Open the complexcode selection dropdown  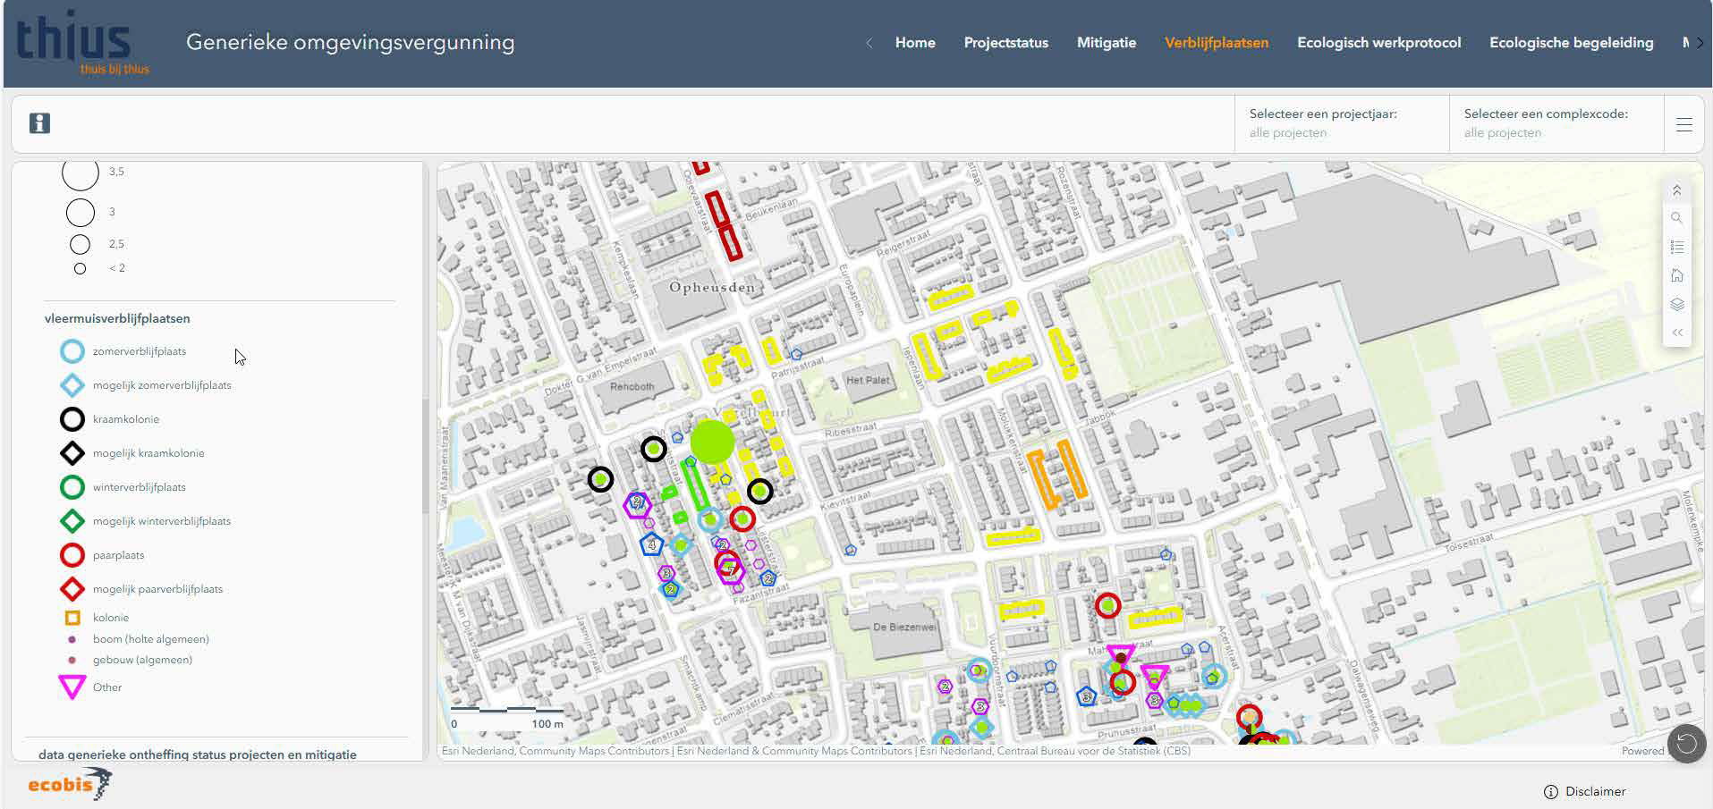click(x=1556, y=123)
